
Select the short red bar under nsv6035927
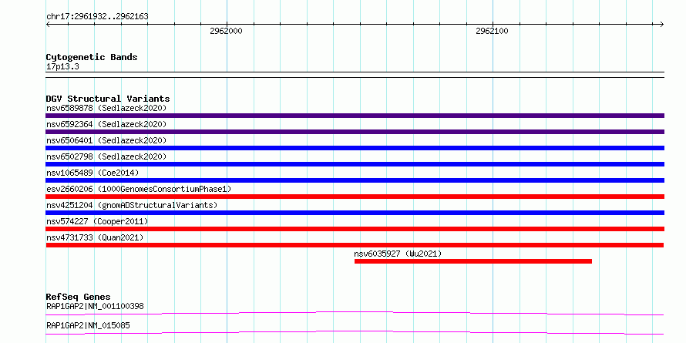click(473, 261)
